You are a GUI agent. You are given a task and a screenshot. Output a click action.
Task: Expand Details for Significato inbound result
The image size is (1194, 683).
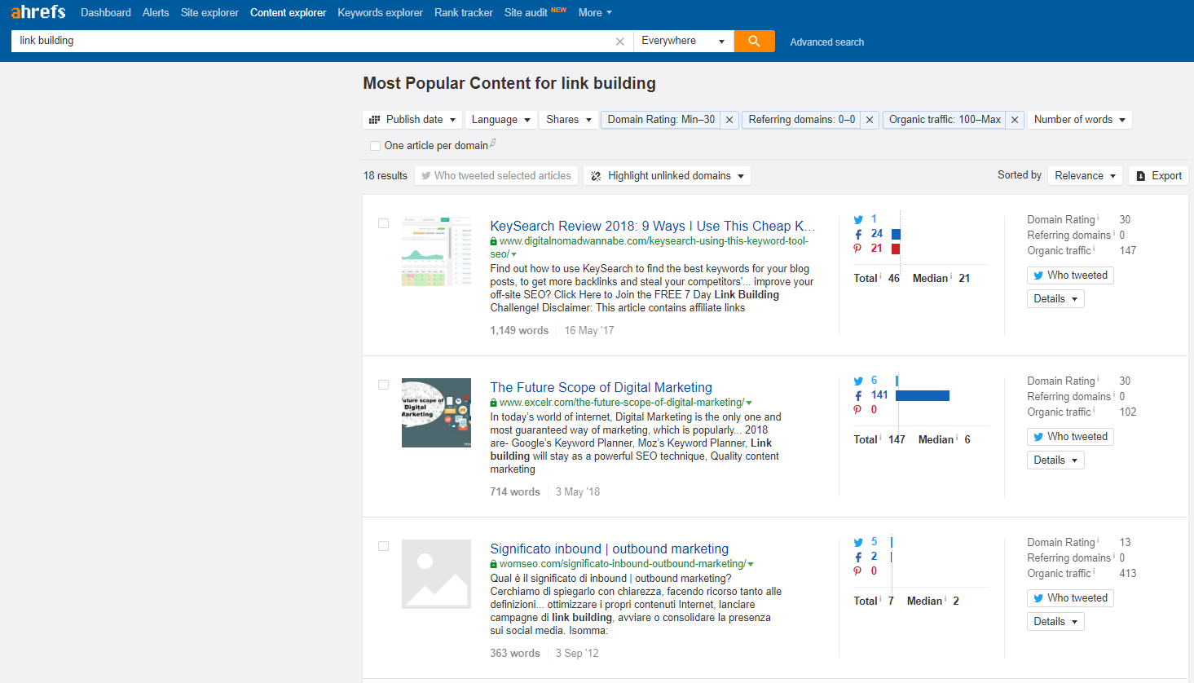click(x=1055, y=622)
